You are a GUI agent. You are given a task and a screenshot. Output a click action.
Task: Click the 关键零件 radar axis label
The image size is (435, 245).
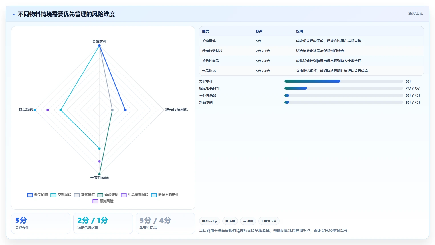coord(99,42)
